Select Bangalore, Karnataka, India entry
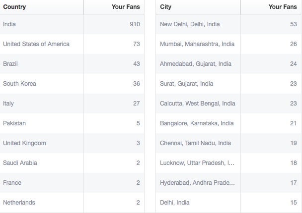 tap(228, 123)
